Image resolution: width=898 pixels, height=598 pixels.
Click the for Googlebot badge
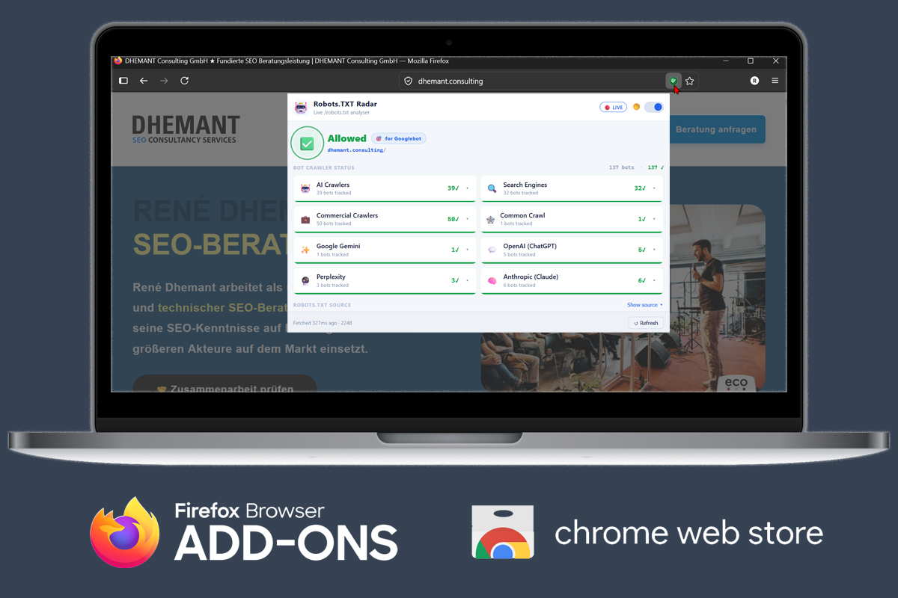(x=399, y=138)
